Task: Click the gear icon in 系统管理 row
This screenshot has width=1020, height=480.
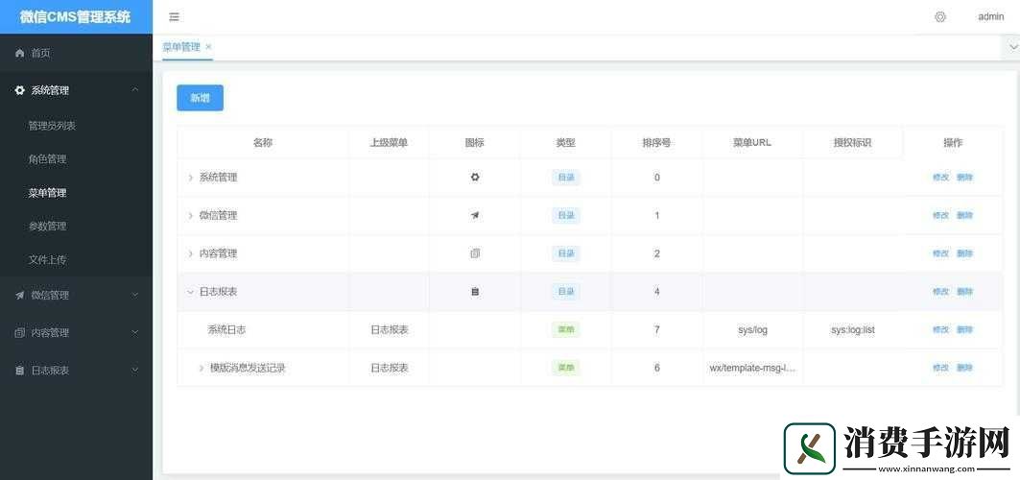Action: coord(475,178)
